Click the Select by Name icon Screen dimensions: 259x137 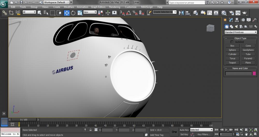[x=46, y=13]
